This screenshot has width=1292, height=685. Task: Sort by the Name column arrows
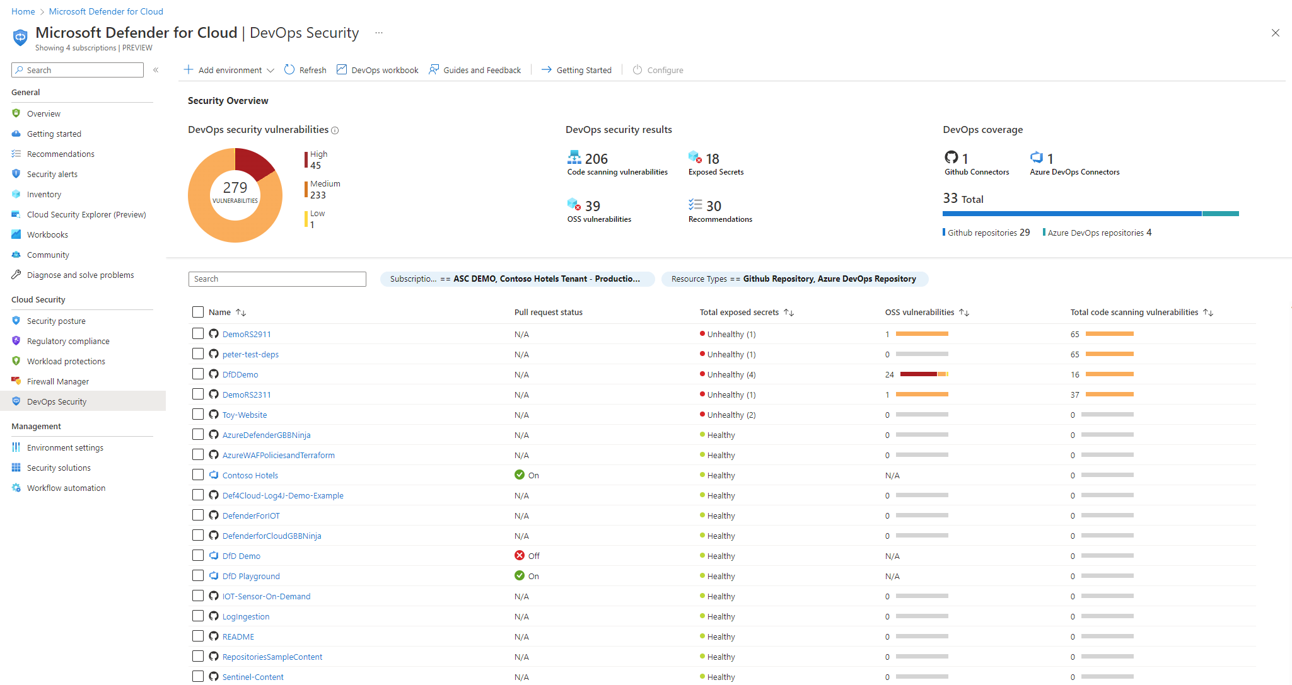241,313
